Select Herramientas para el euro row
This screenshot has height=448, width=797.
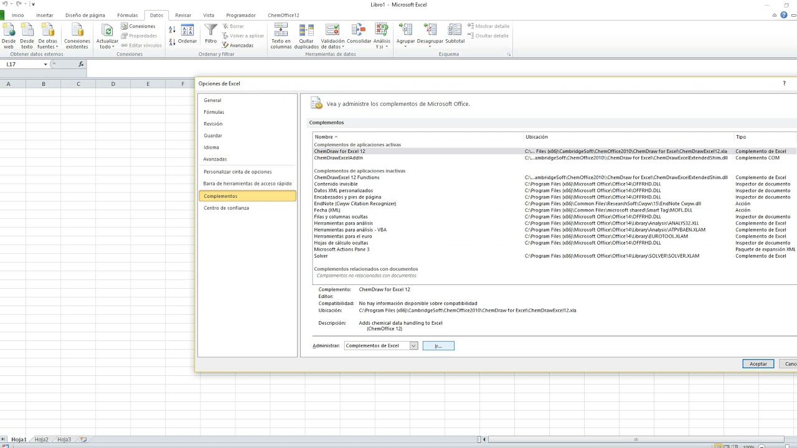[555, 236]
